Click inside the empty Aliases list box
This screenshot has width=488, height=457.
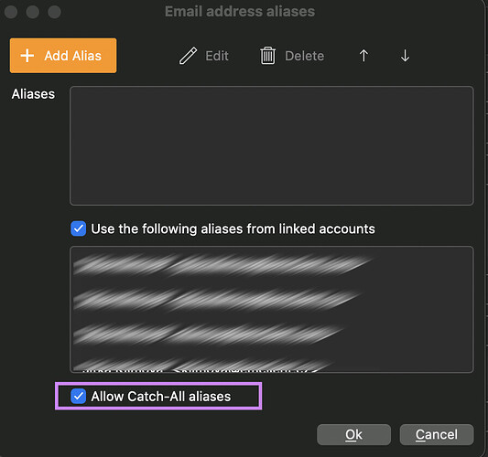(x=272, y=145)
